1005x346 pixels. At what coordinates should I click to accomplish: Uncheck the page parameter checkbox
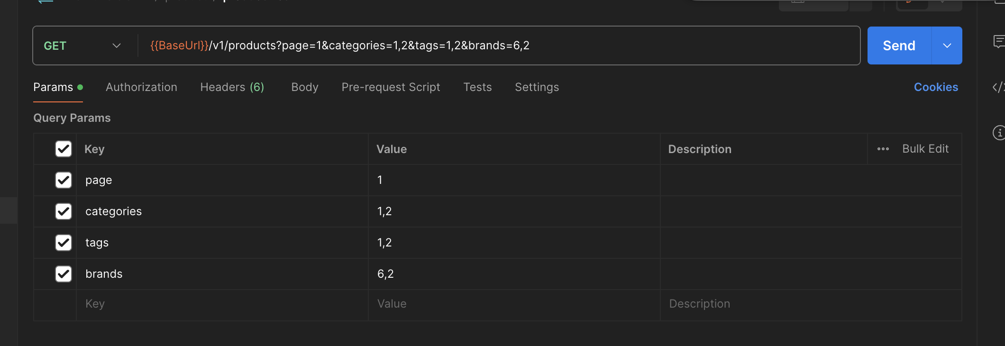coord(64,180)
